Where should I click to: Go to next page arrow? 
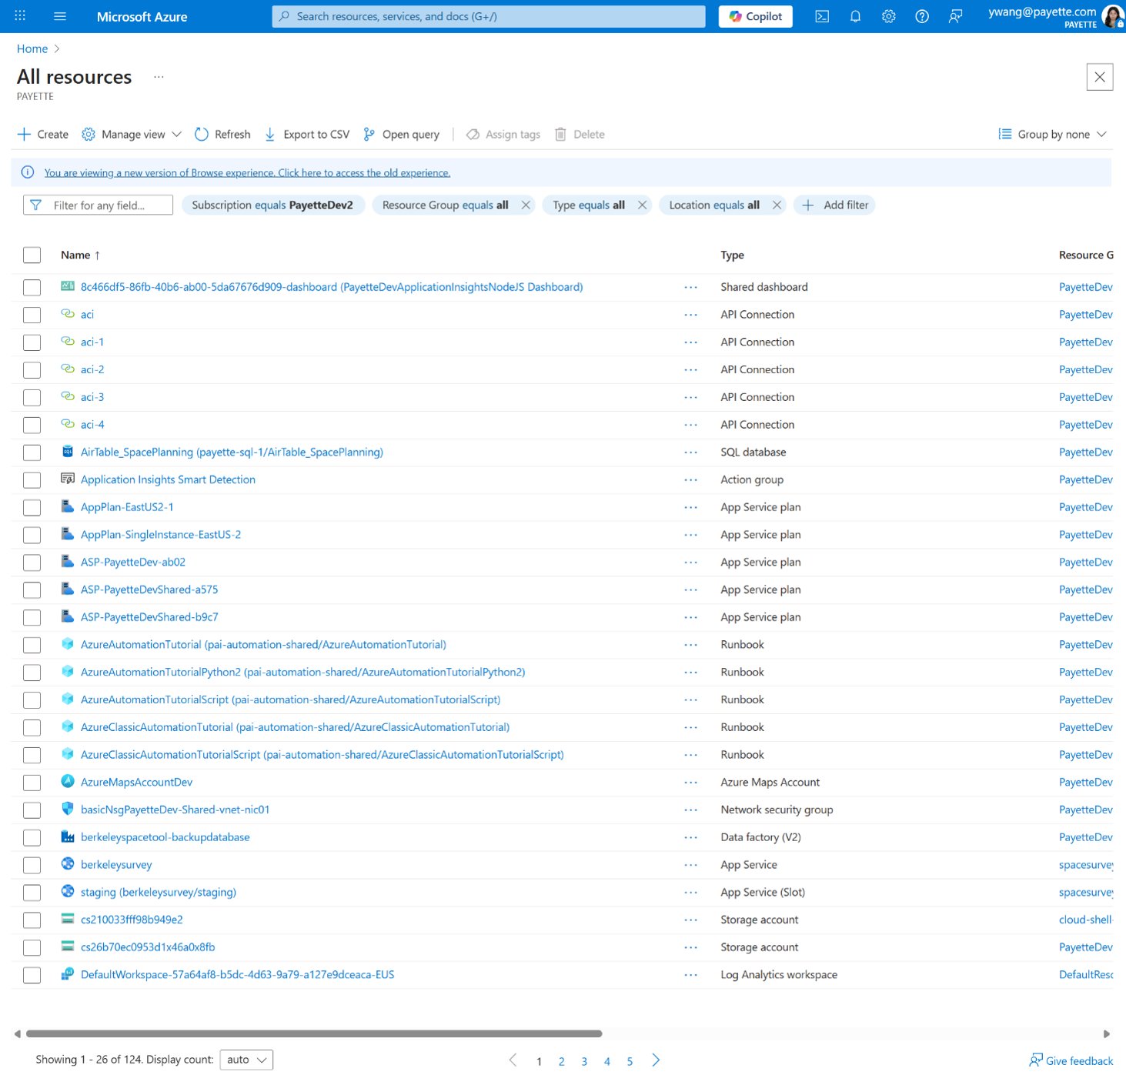coord(656,1060)
